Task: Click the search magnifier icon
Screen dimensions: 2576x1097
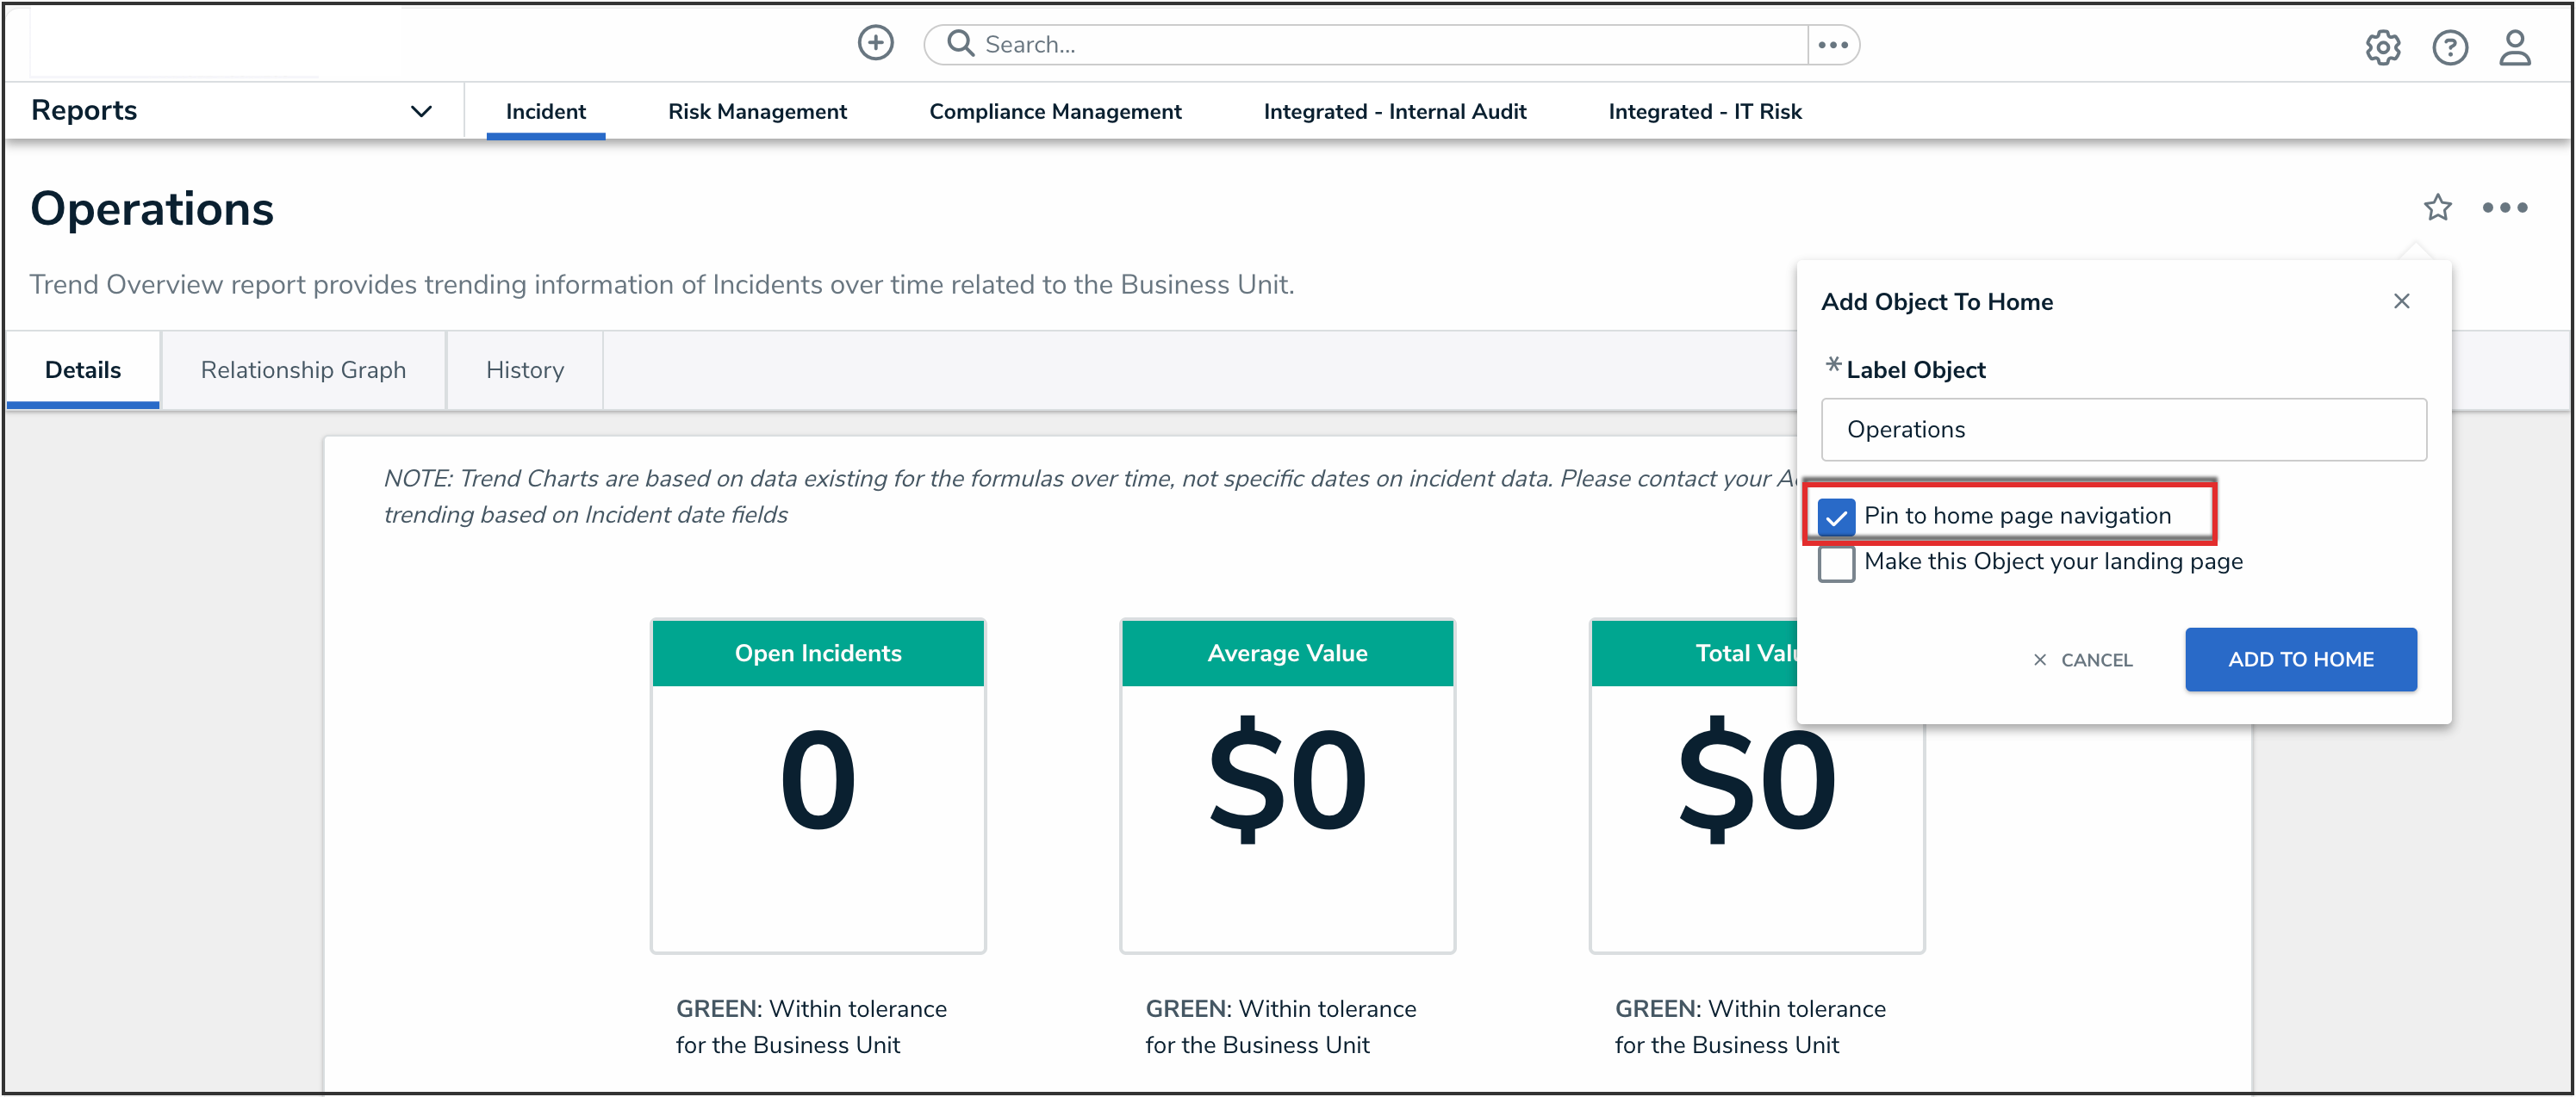Action: [960, 43]
